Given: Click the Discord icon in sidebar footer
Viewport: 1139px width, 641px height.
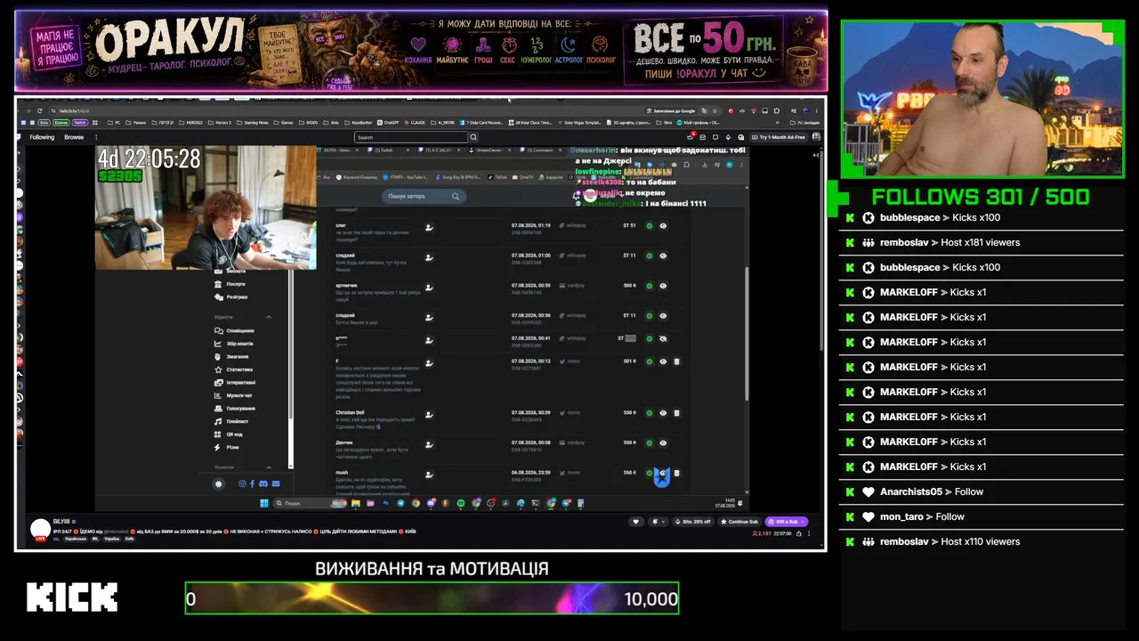Looking at the screenshot, I should tap(263, 483).
